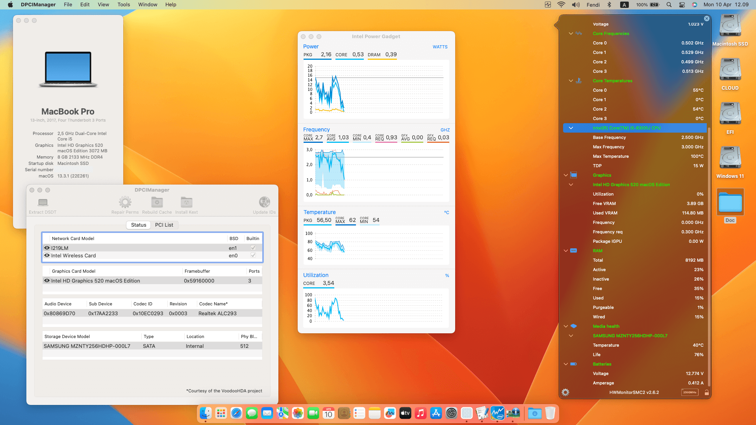
Task: Switch to the PCI List tab
Action: (x=164, y=225)
